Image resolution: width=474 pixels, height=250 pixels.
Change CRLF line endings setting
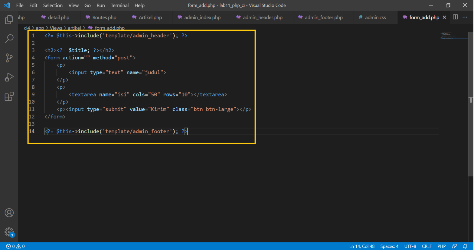[427, 246]
